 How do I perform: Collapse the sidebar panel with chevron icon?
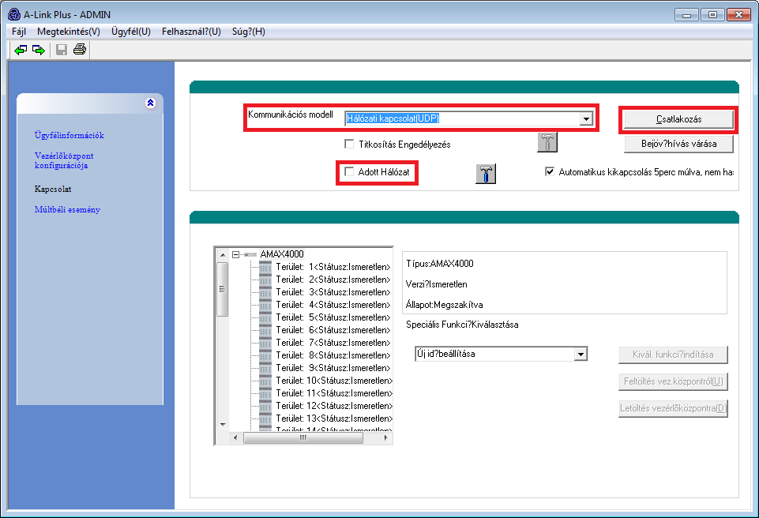151,103
